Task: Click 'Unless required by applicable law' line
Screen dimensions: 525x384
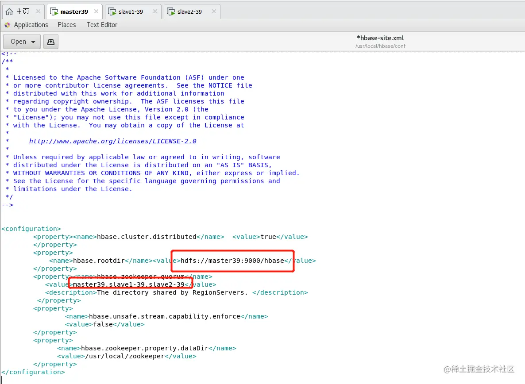Action: pos(143,157)
